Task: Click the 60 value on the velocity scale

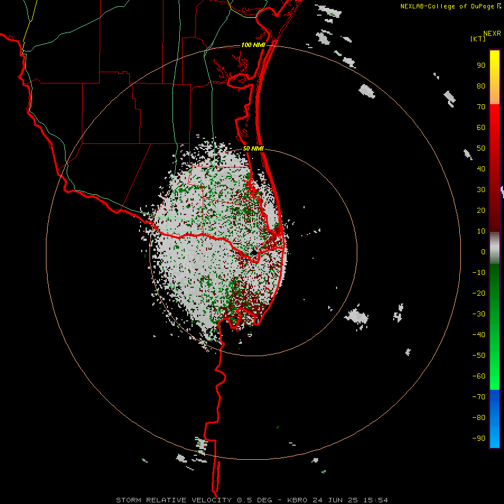Action: coord(481,128)
